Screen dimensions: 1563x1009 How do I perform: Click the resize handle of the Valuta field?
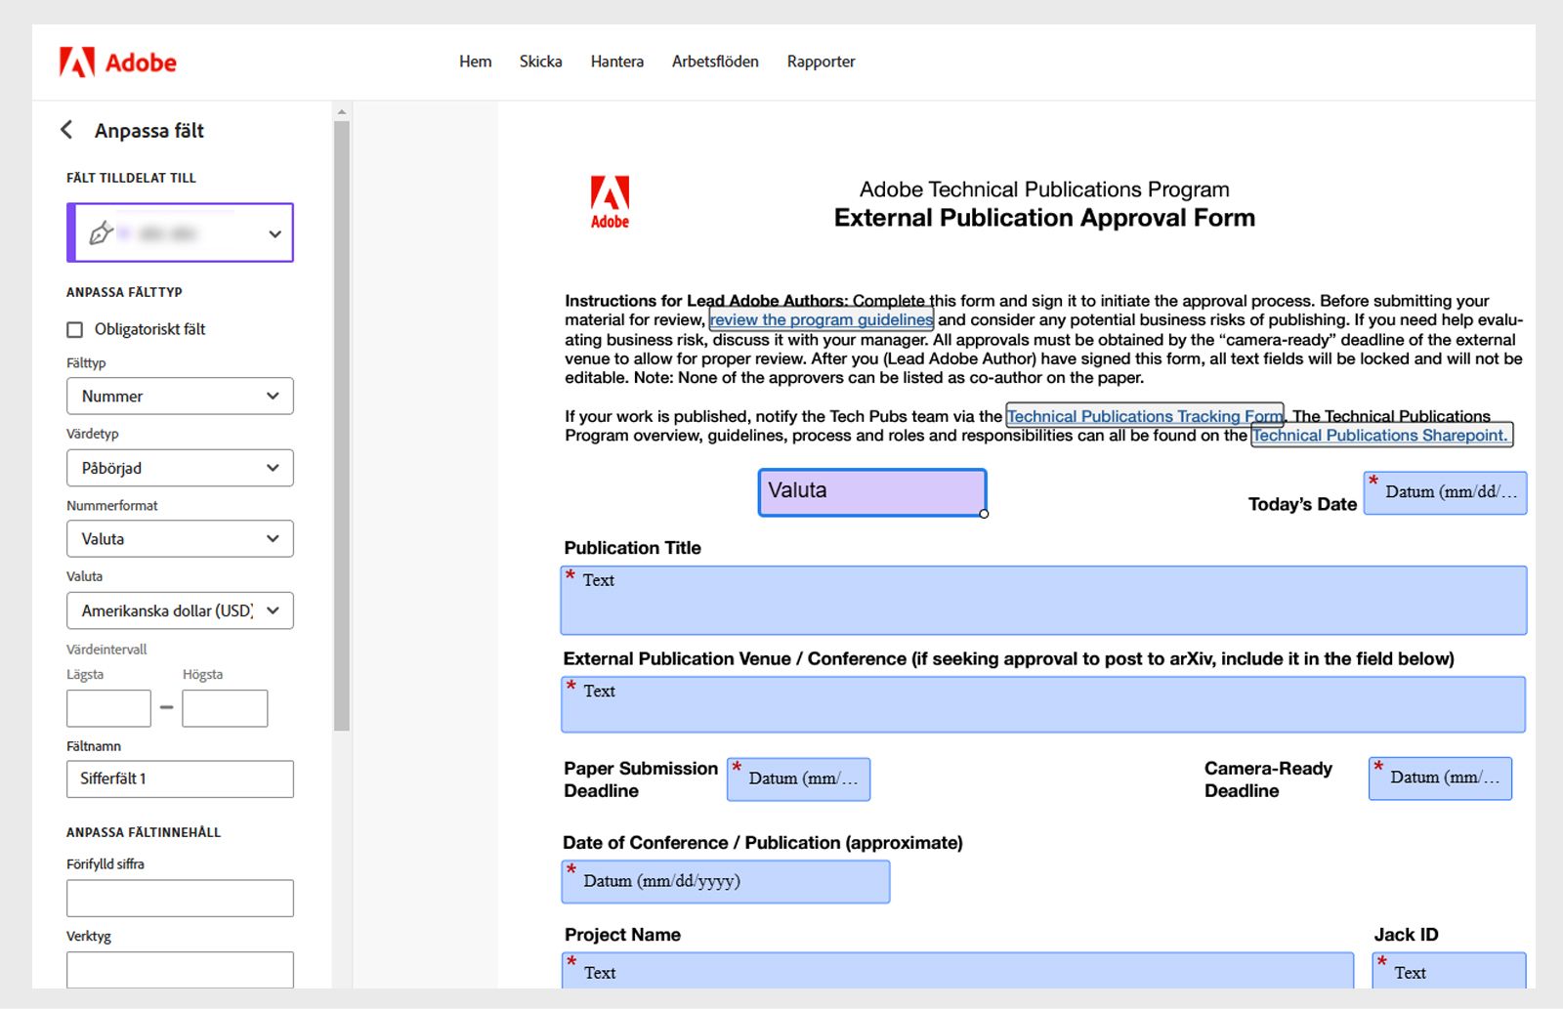984,514
